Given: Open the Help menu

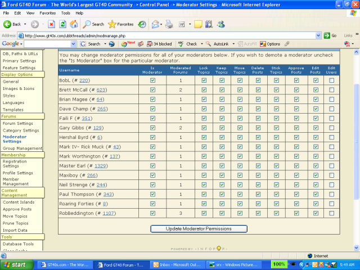Looking at the screenshot, I should click(x=79, y=13).
